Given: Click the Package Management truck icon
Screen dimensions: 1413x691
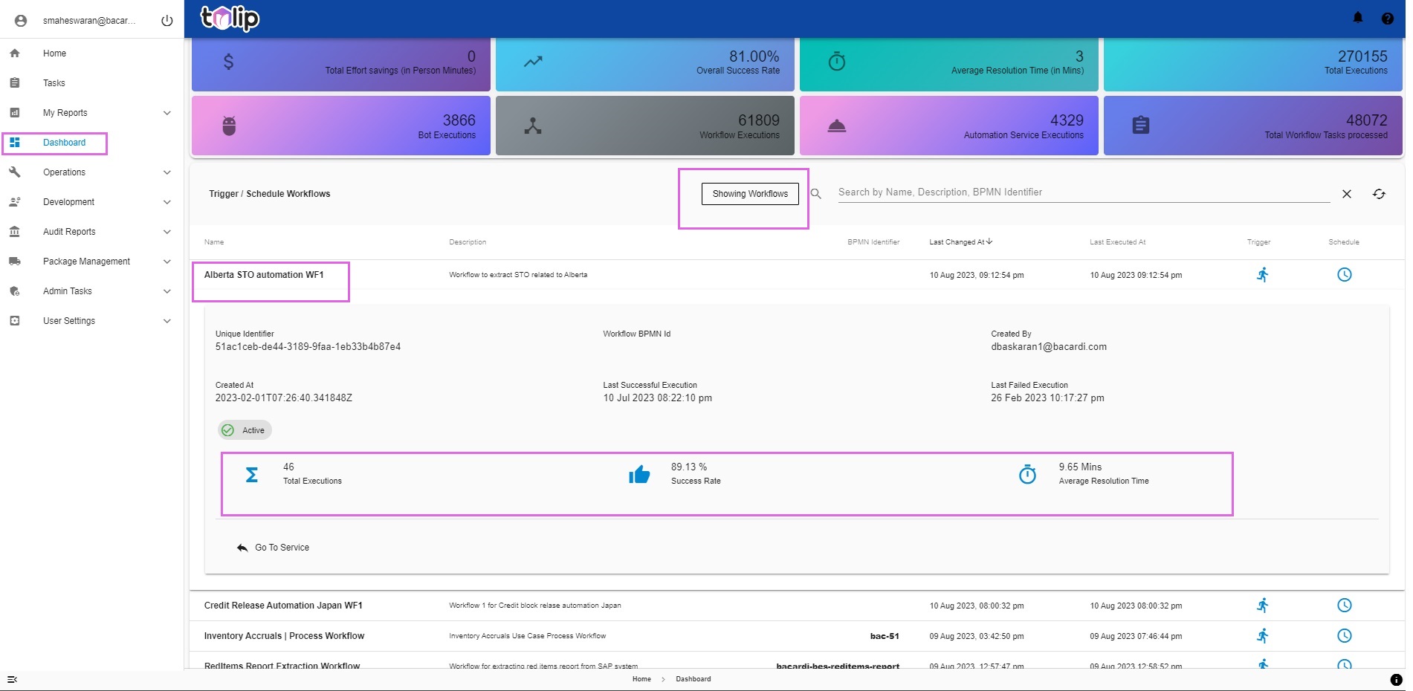Looking at the screenshot, I should [x=15, y=262].
